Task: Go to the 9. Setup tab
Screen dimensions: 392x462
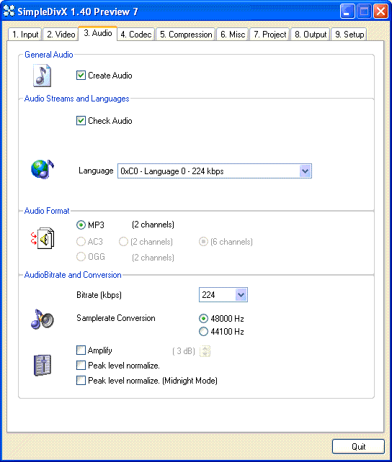Action: pos(349,35)
